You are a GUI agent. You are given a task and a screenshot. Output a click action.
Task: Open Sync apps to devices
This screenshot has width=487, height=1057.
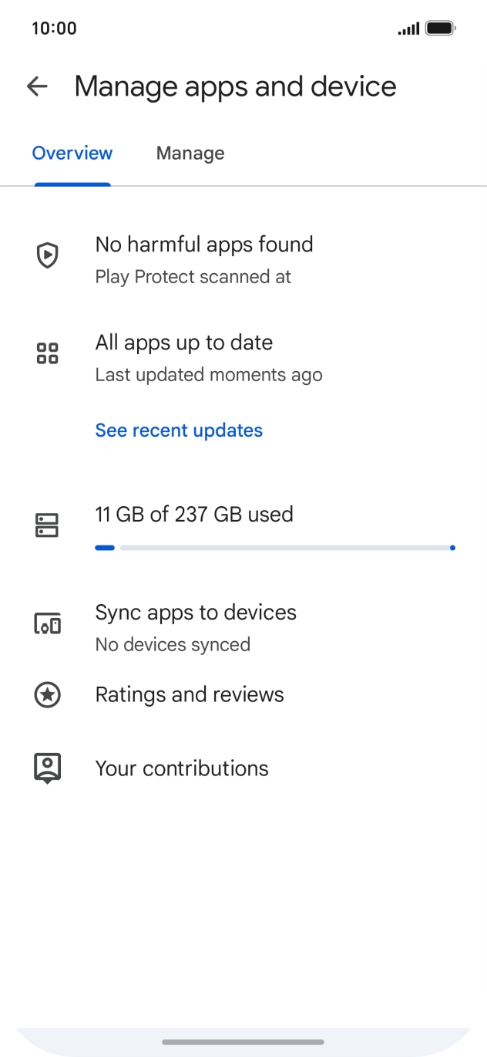[x=243, y=627]
